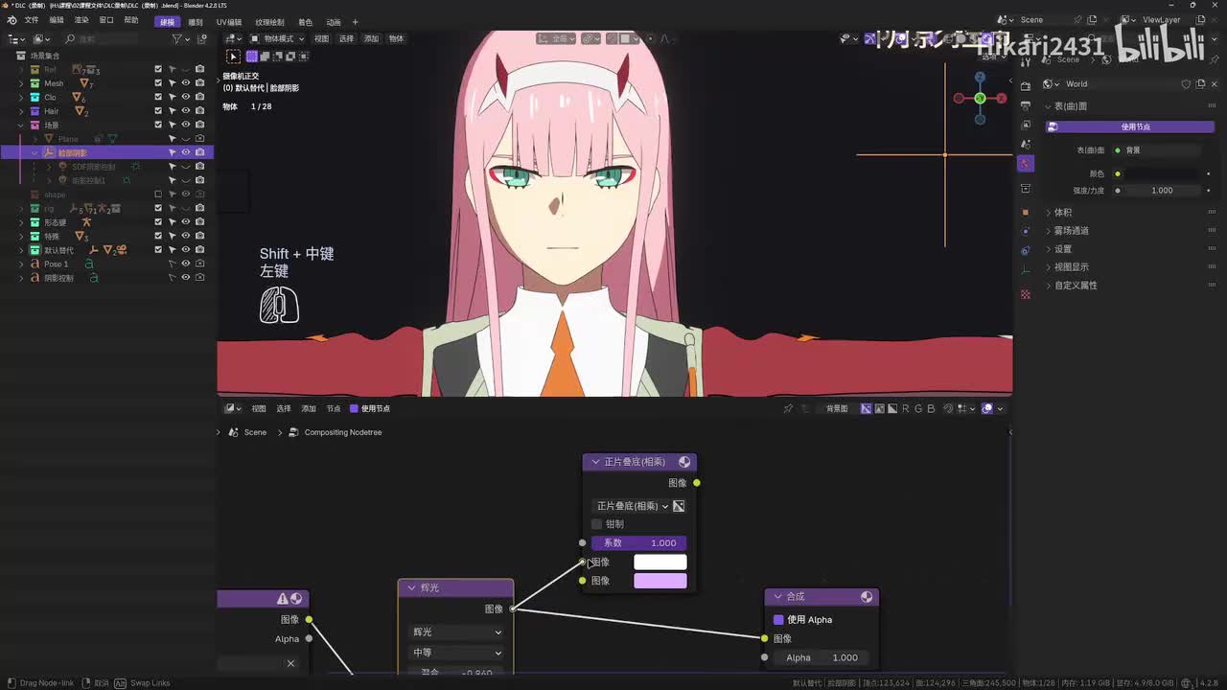This screenshot has width=1227, height=690.
Task: Click the World 颜色 color field
Action: pyautogui.click(x=1162, y=174)
